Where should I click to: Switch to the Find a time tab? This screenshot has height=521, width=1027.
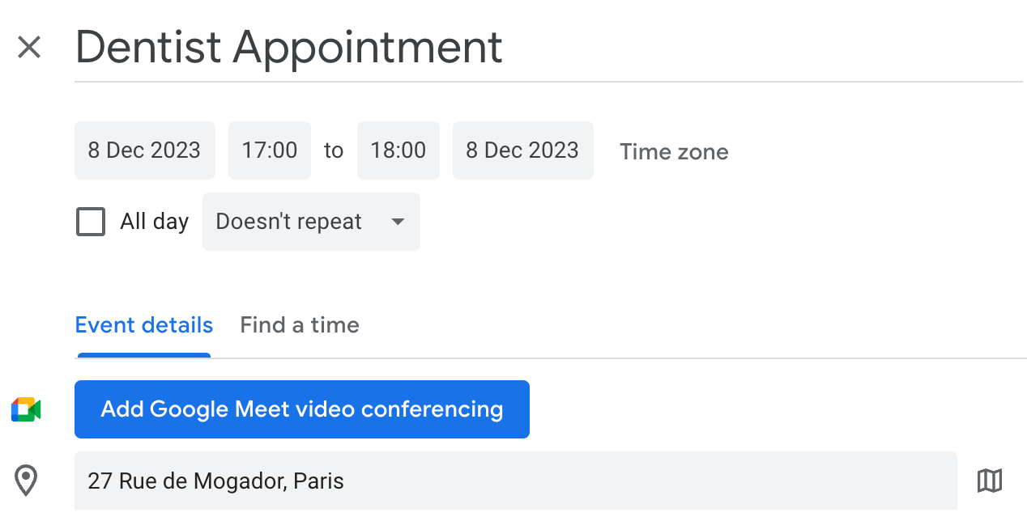click(x=299, y=324)
